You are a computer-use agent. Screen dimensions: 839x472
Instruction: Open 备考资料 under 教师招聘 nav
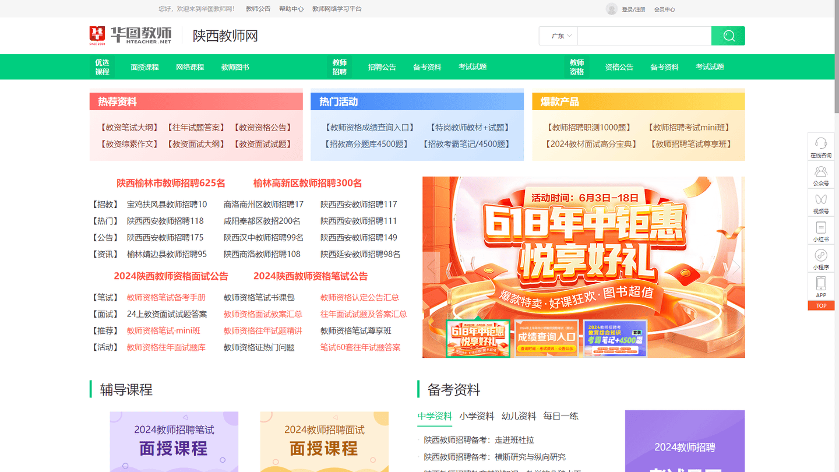coord(427,67)
